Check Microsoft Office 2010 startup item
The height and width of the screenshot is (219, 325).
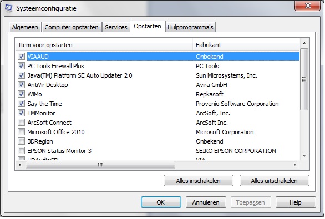coord(21,132)
